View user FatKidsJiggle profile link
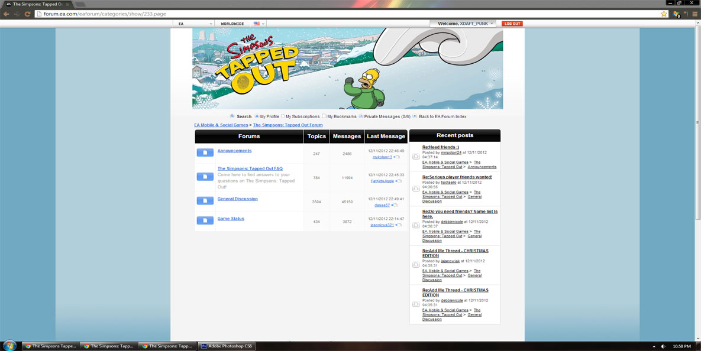This screenshot has width=701, height=351. click(383, 181)
